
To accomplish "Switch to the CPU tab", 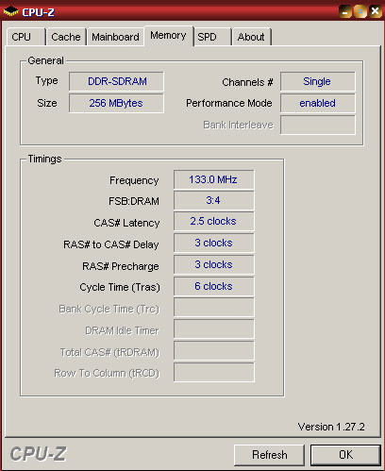I will pos(26,37).
